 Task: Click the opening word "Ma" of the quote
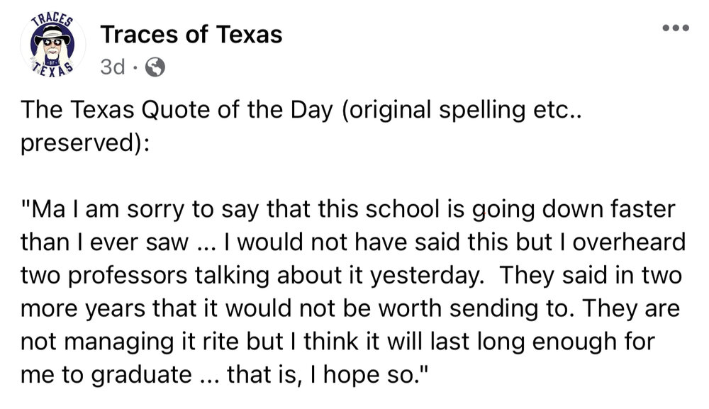41,213
